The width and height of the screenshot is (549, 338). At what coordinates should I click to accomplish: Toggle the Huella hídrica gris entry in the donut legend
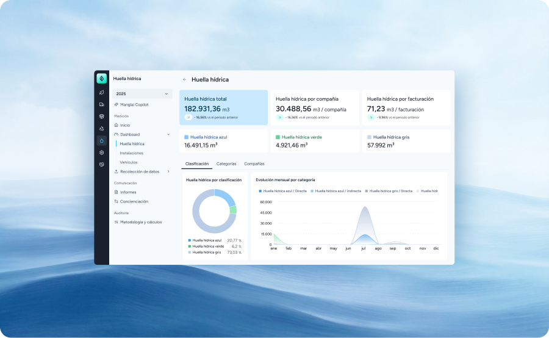point(204,252)
